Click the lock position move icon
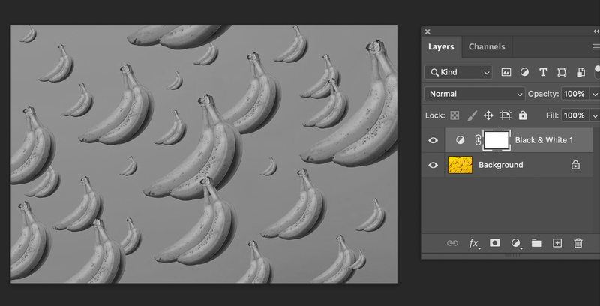This screenshot has height=306, width=600. (488, 115)
